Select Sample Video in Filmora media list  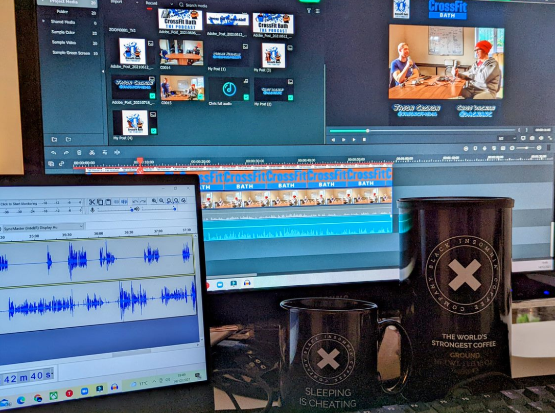click(x=64, y=42)
